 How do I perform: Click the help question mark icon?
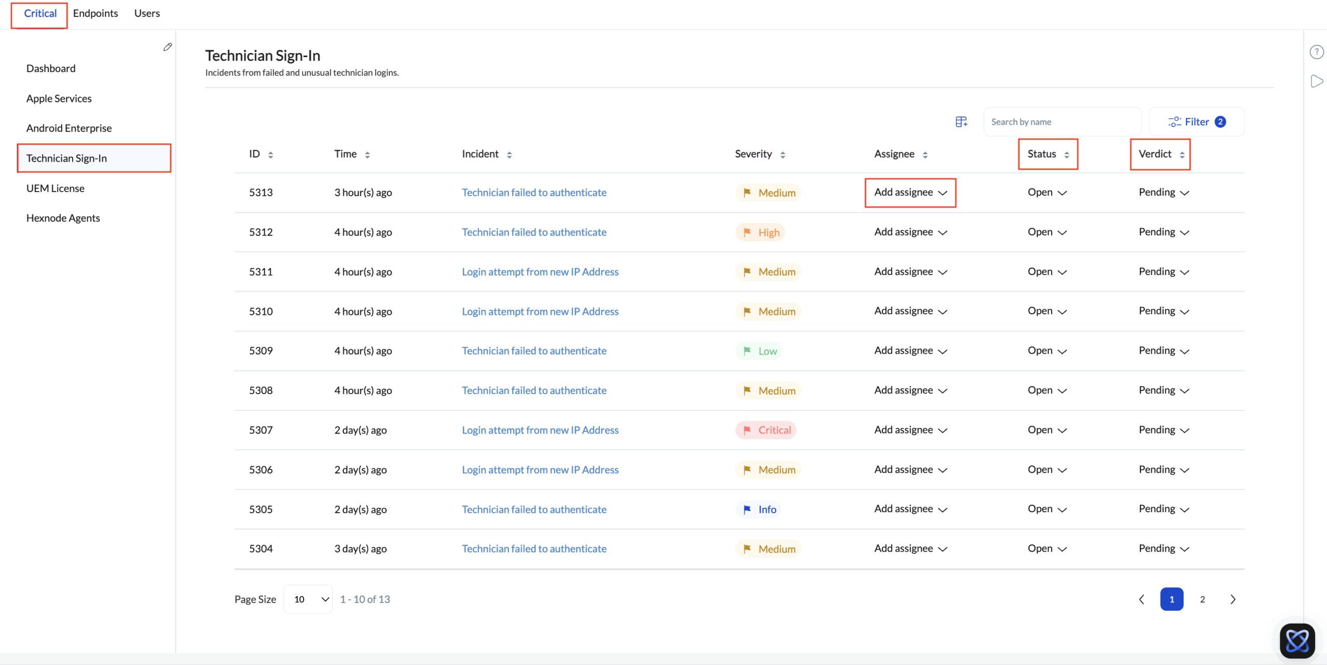[x=1317, y=51]
